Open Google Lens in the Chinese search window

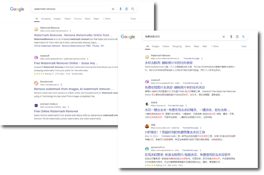[x=237, y=37]
